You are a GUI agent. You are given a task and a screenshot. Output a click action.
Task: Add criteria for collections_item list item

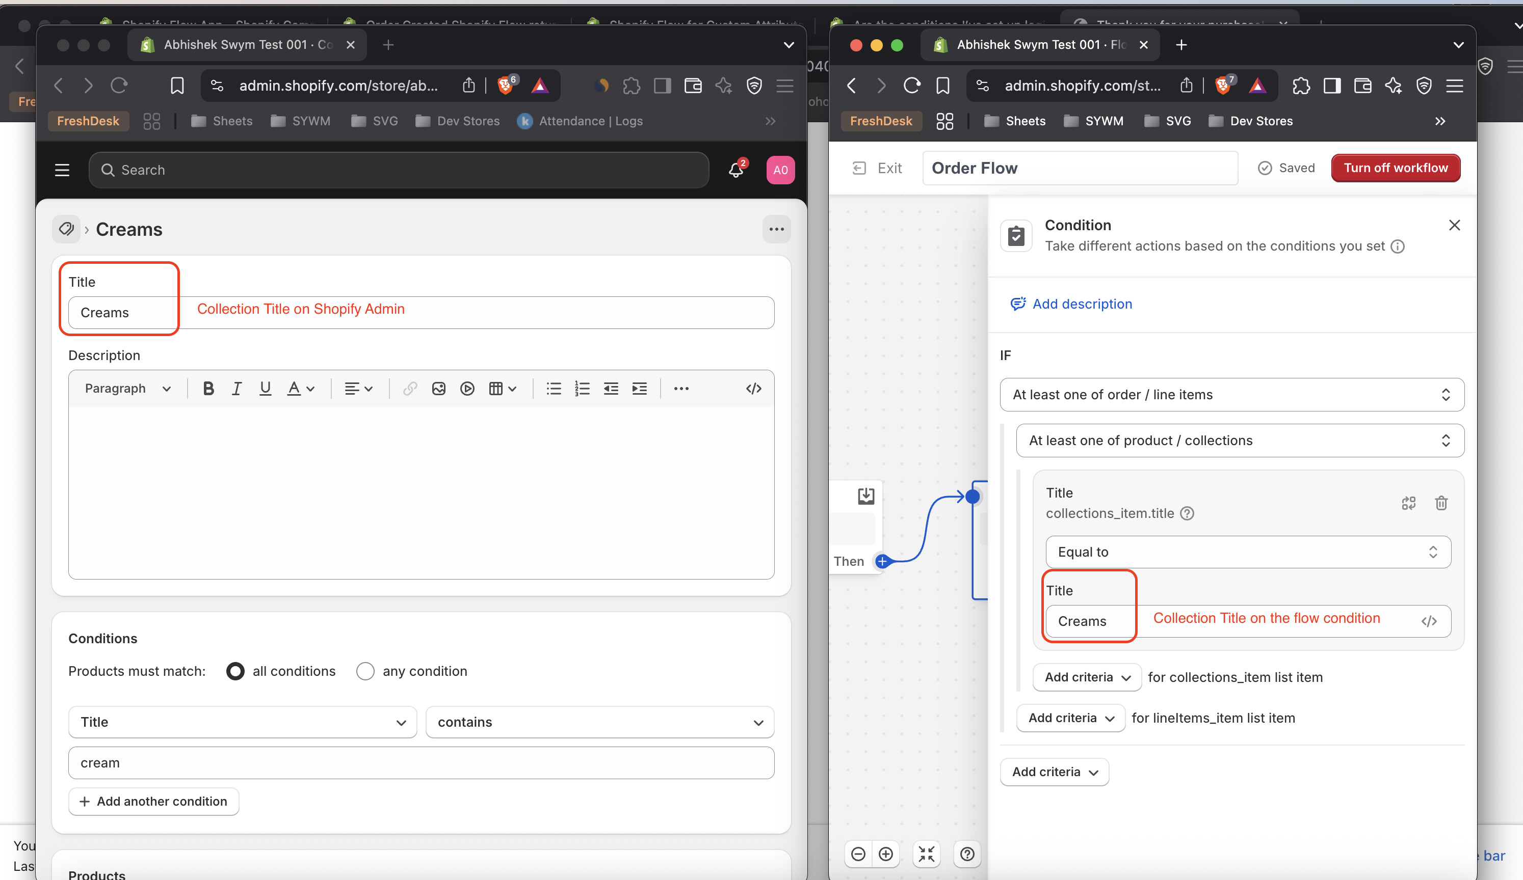click(1087, 677)
